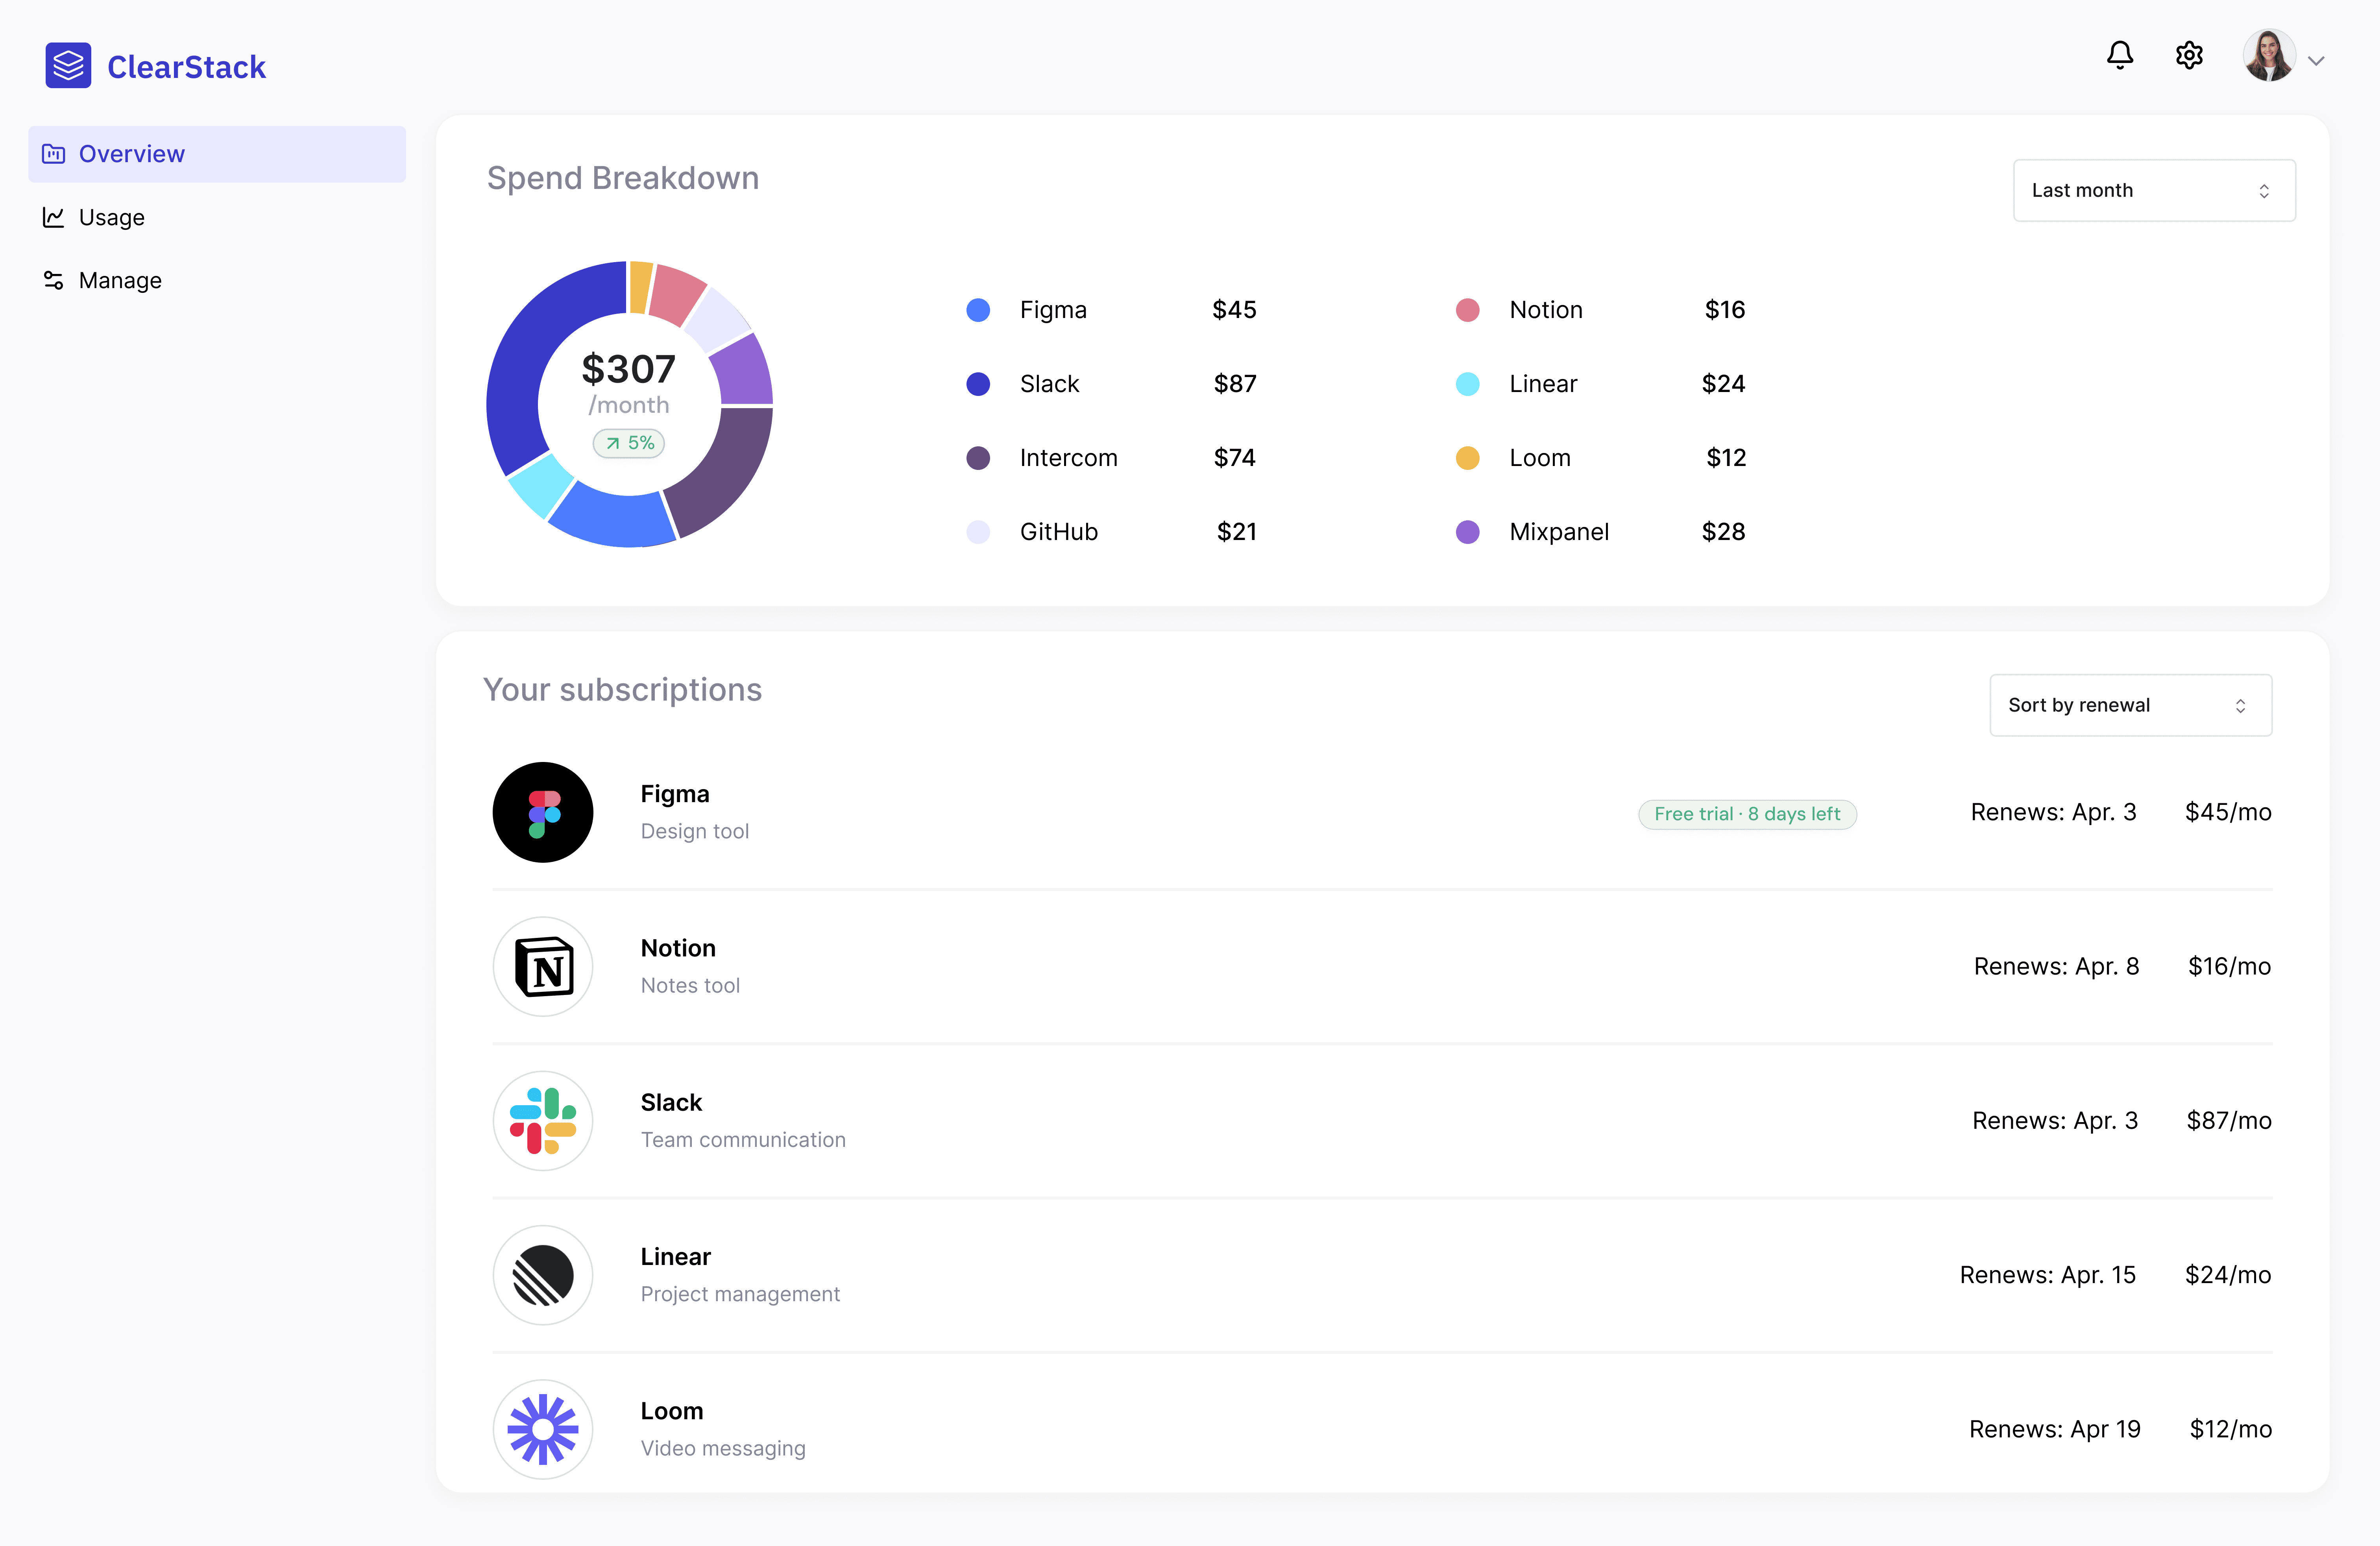The image size is (2380, 1546).
Task: Click the Mixpanel purple legend dot
Action: 1467,532
